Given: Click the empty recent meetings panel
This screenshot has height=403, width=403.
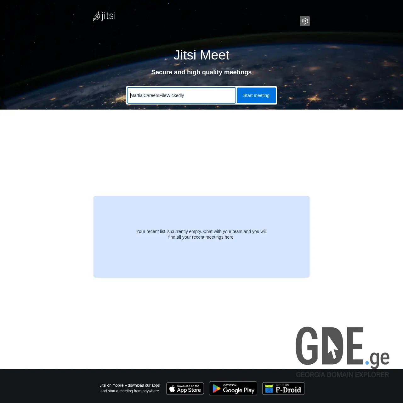Looking at the screenshot, I should click(201, 236).
